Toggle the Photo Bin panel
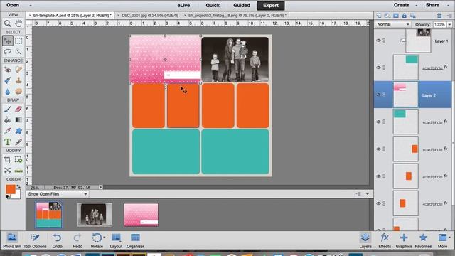Image resolution: width=455 pixels, height=256 pixels. pyautogui.click(x=12, y=240)
